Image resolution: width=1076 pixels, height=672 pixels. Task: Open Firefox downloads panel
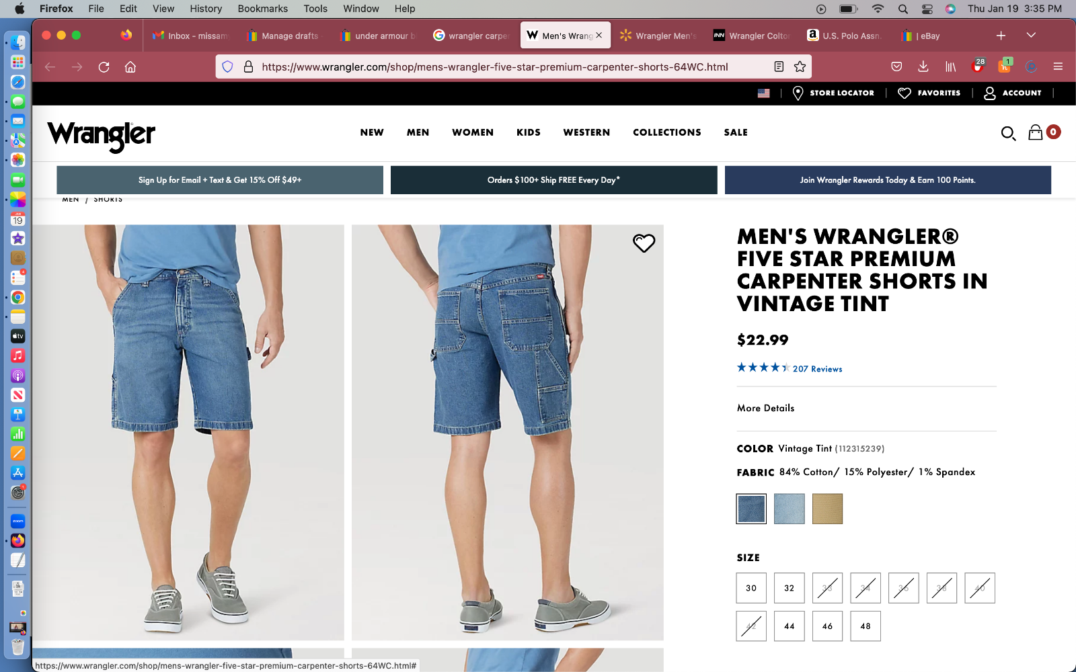pyautogui.click(x=923, y=67)
